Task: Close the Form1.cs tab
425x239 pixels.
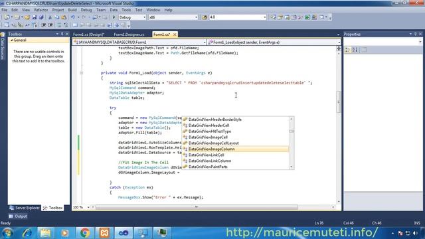Action: coord(175,35)
